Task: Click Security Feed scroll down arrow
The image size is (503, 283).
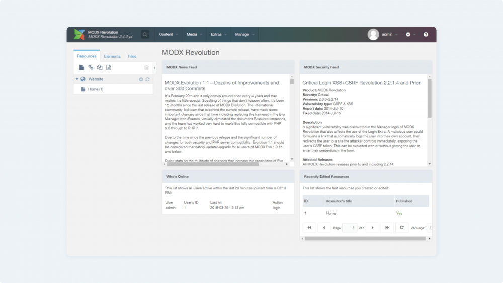Action: pyautogui.click(x=430, y=164)
